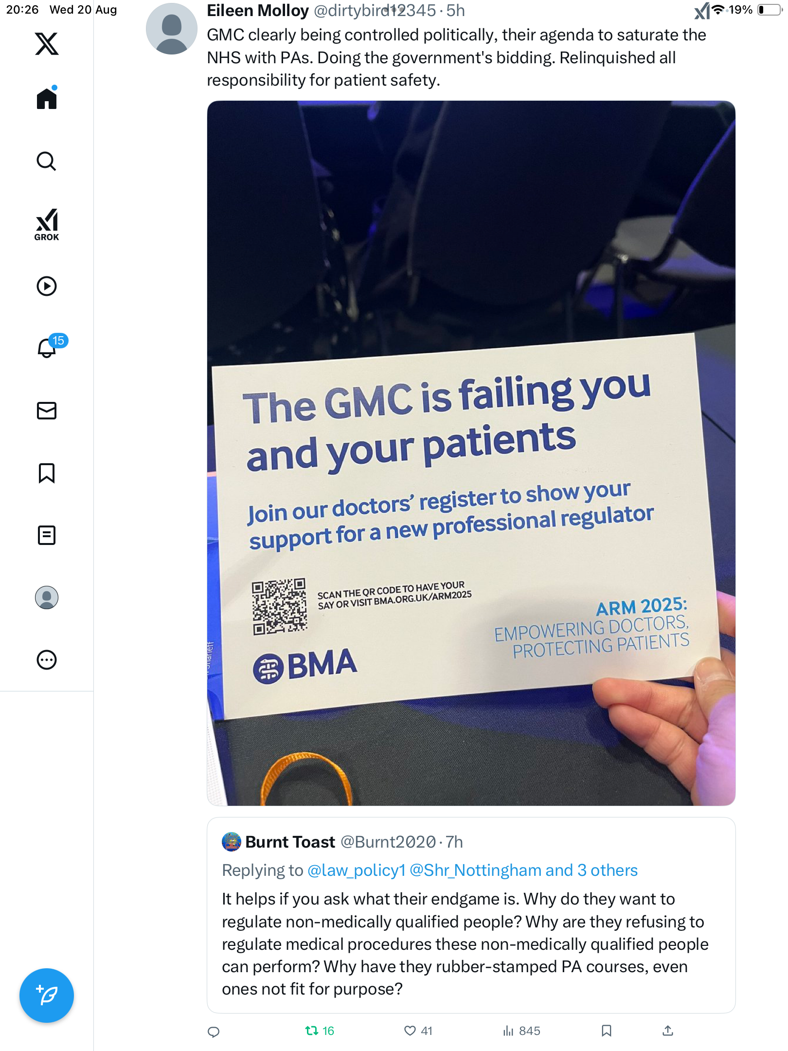The image size is (788, 1051).
Task: View notifications with 15 unread badge
Action: point(47,348)
